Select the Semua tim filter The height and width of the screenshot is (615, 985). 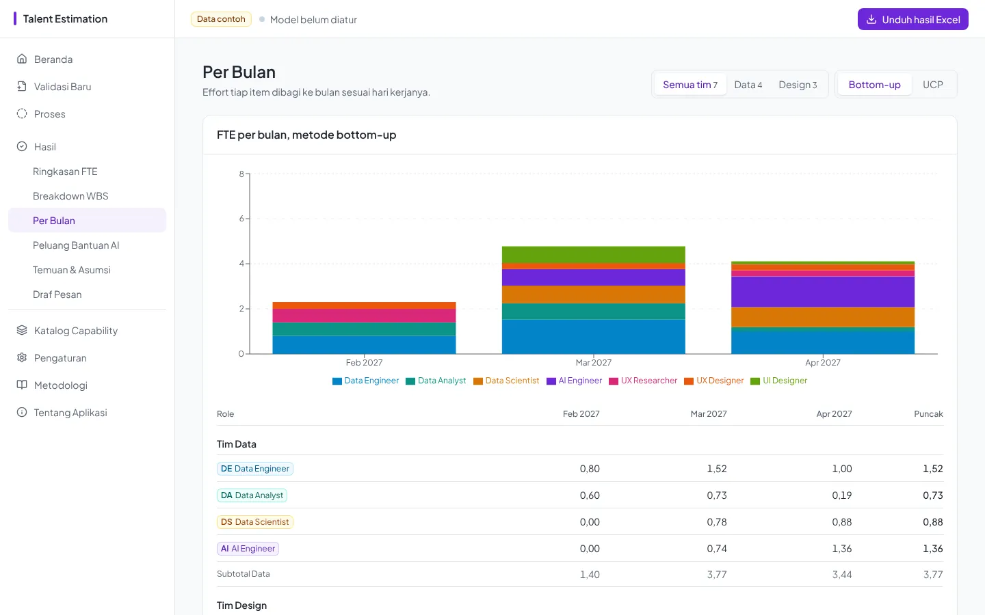(x=690, y=85)
